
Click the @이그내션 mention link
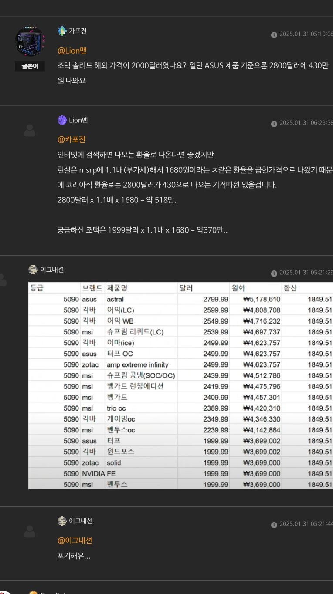pos(75,540)
